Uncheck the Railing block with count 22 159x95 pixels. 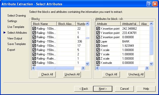click(x=34, y=29)
